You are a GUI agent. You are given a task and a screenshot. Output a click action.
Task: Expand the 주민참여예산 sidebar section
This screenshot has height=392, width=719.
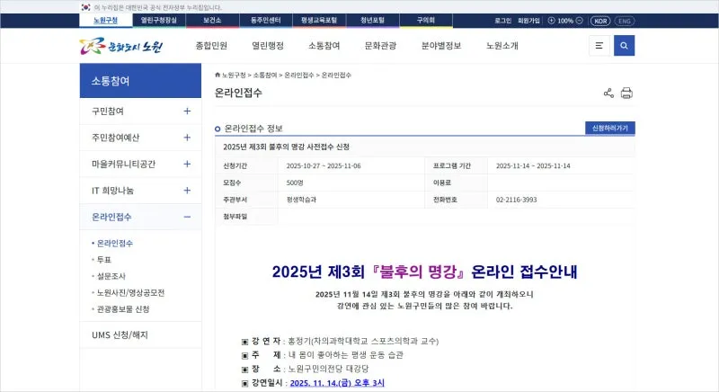click(x=187, y=138)
